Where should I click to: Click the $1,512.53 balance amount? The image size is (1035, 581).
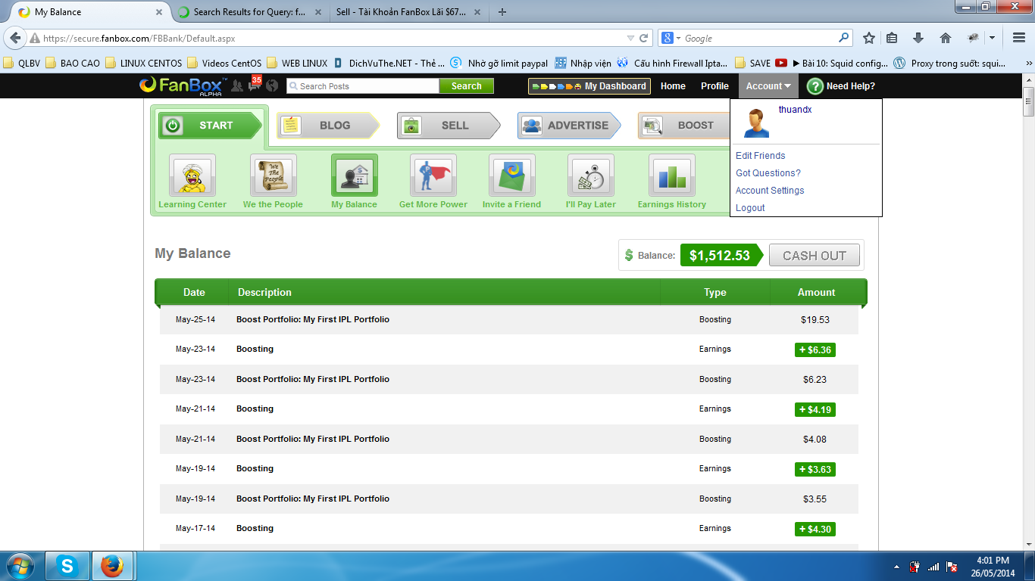720,256
